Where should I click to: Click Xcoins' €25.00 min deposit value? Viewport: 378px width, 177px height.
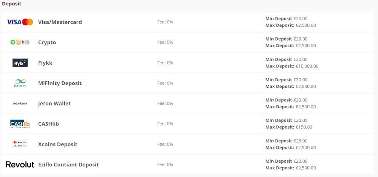point(301,141)
